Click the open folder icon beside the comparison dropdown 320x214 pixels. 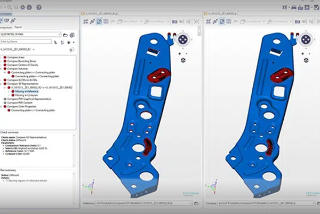click(x=65, y=35)
